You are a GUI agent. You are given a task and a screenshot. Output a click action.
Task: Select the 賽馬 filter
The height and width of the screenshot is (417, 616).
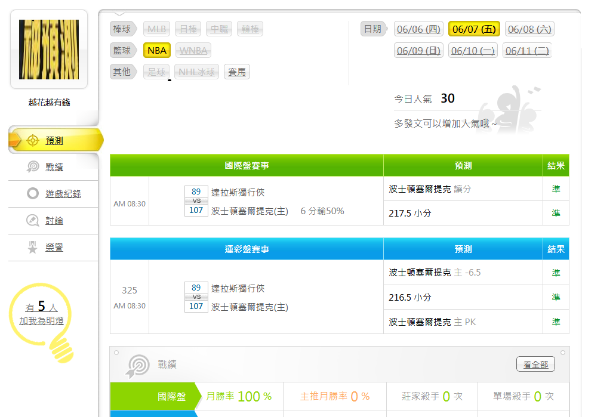click(x=237, y=72)
